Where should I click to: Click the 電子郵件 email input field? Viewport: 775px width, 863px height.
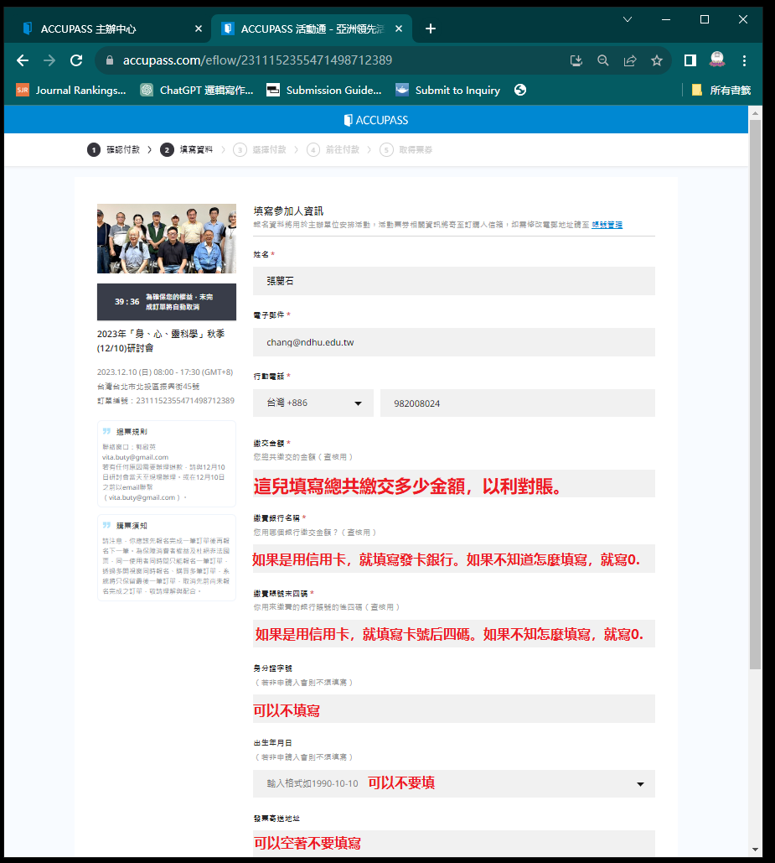coord(453,342)
